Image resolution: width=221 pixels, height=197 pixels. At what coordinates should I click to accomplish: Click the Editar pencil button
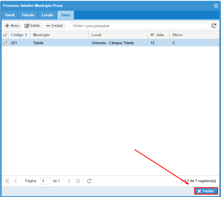click(x=33, y=26)
